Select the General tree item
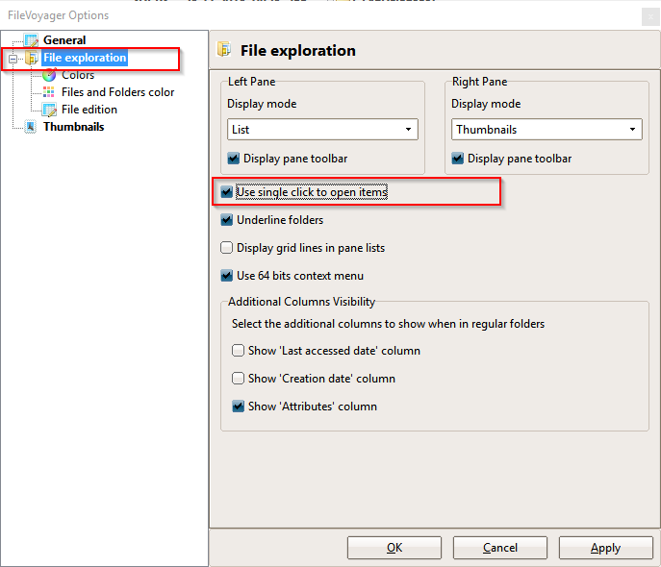Screen dimensions: 661x567 tap(64, 40)
